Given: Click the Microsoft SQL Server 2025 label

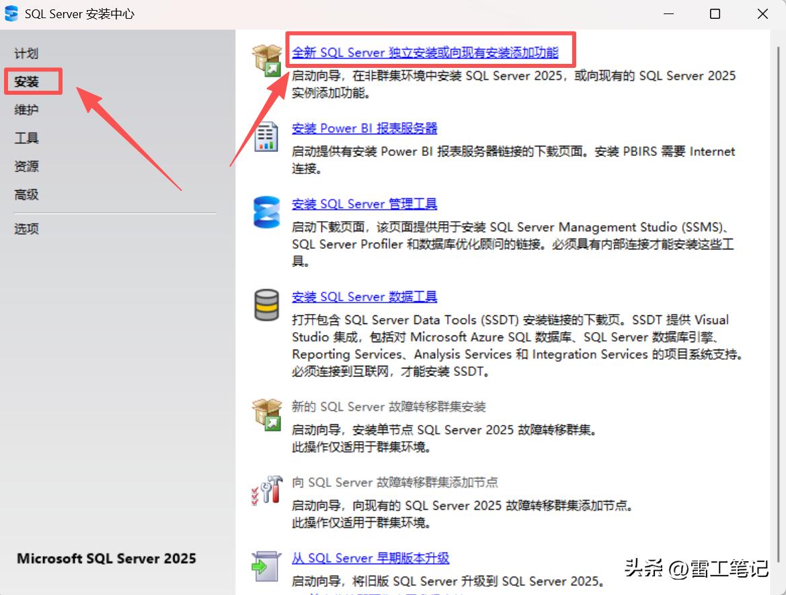Looking at the screenshot, I should coord(106,559).
